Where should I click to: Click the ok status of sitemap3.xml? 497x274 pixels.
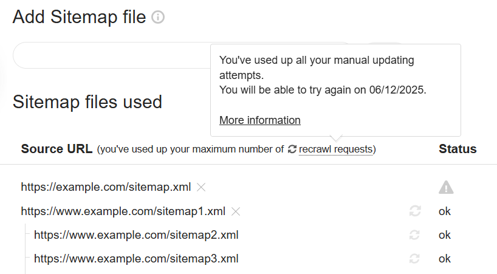[x=445, y=259]
